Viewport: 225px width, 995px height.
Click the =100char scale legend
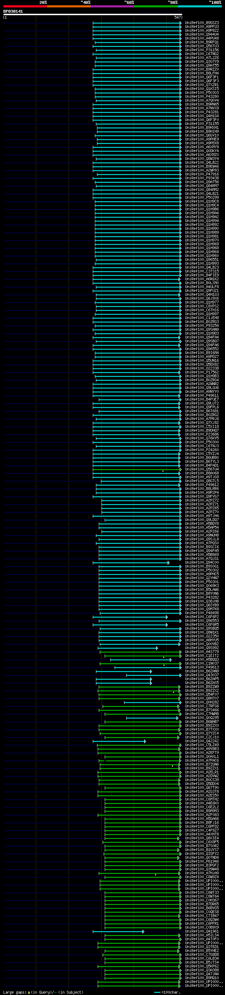[167, 992]
